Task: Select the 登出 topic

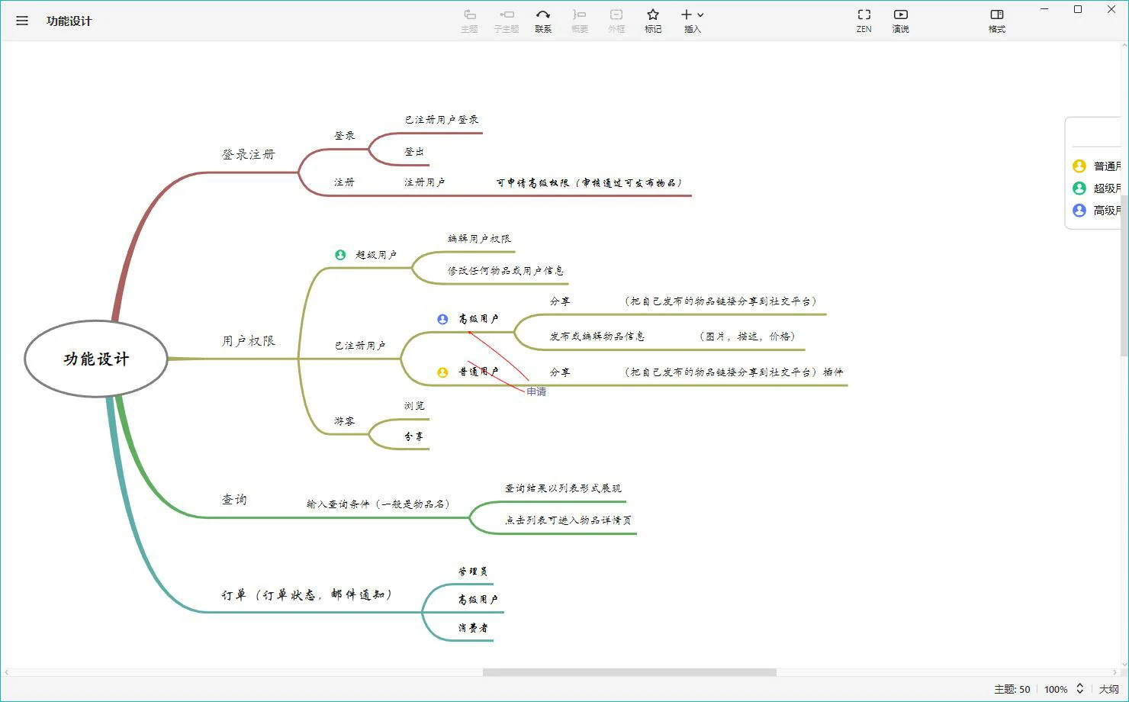Action: (414, 152)
